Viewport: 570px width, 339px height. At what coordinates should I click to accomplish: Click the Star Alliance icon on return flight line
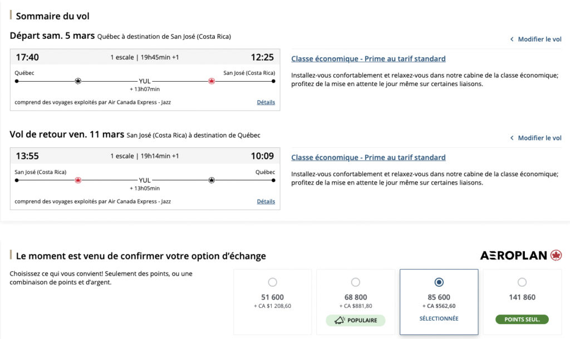pyautogui.click(x=212, y=180)
